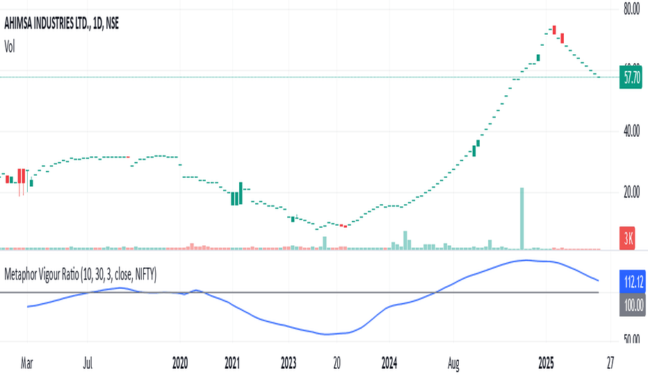Click the Mar label on time axis
Viewport: 648px width, 382px height.
(27, 363)
